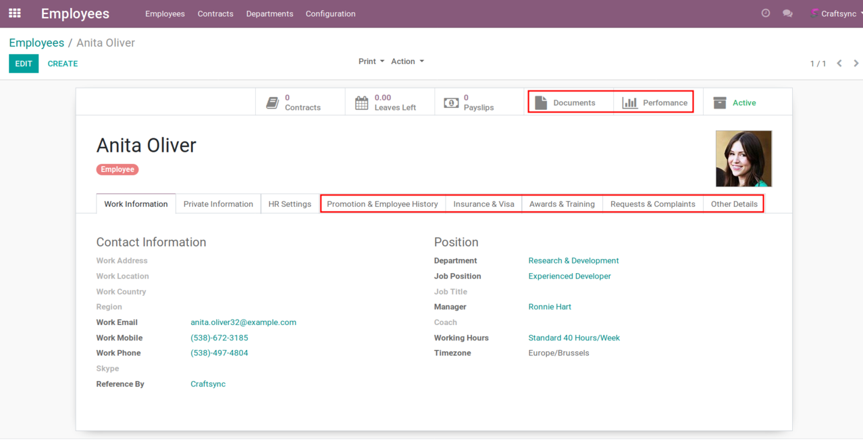This screenshot has height=447, width=863.
Task: Open the Craftsync user menu
Action: 836,13
